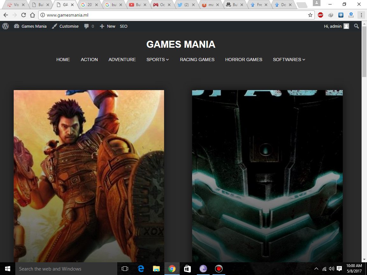
Task: Switch to the Fre browser tab
Action: click(259, 5)
